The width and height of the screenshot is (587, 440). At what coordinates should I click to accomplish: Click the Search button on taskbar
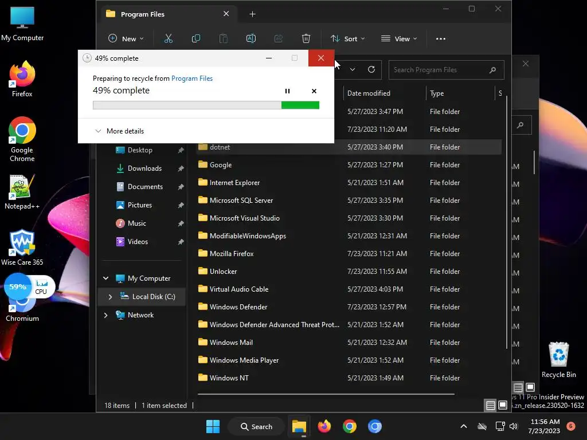[x=256, y=426]
